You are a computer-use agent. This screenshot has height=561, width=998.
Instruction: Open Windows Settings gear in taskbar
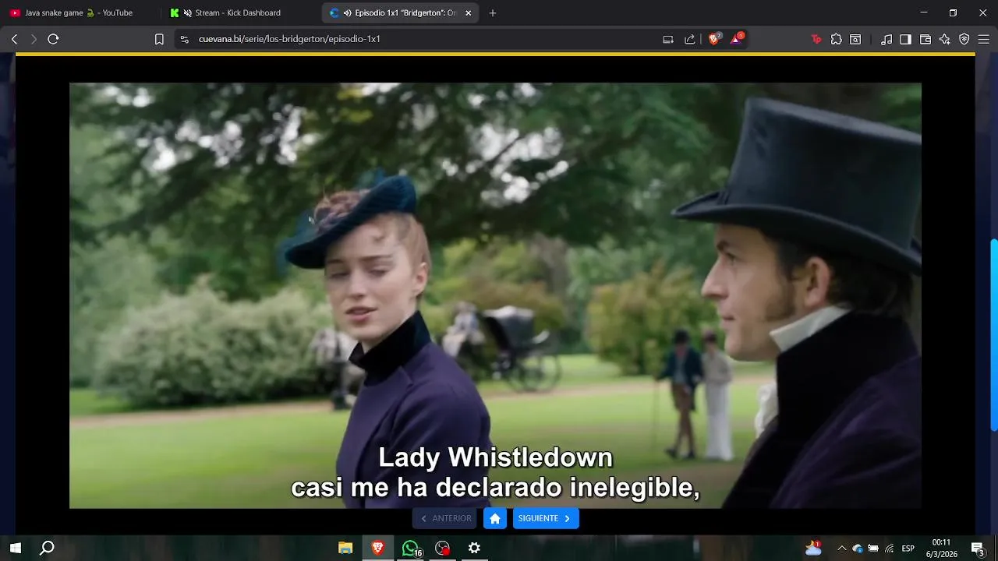pyautogui.click(x=474, y=548)
